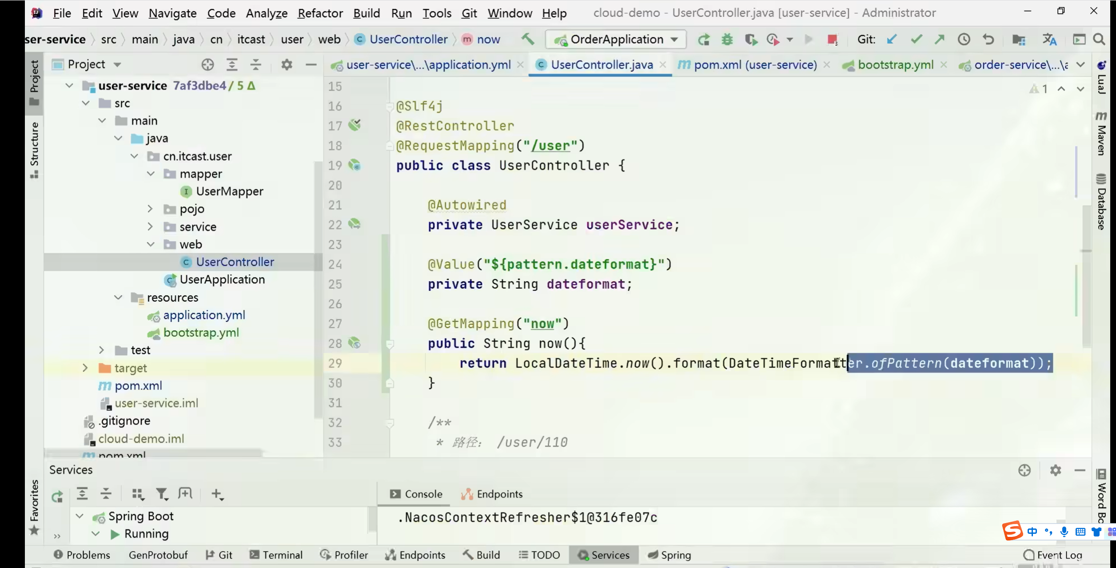Click Git update project arrow icon
This screenshot has height=568, width=1116.
pyautogui.click(x=891, y=40)
